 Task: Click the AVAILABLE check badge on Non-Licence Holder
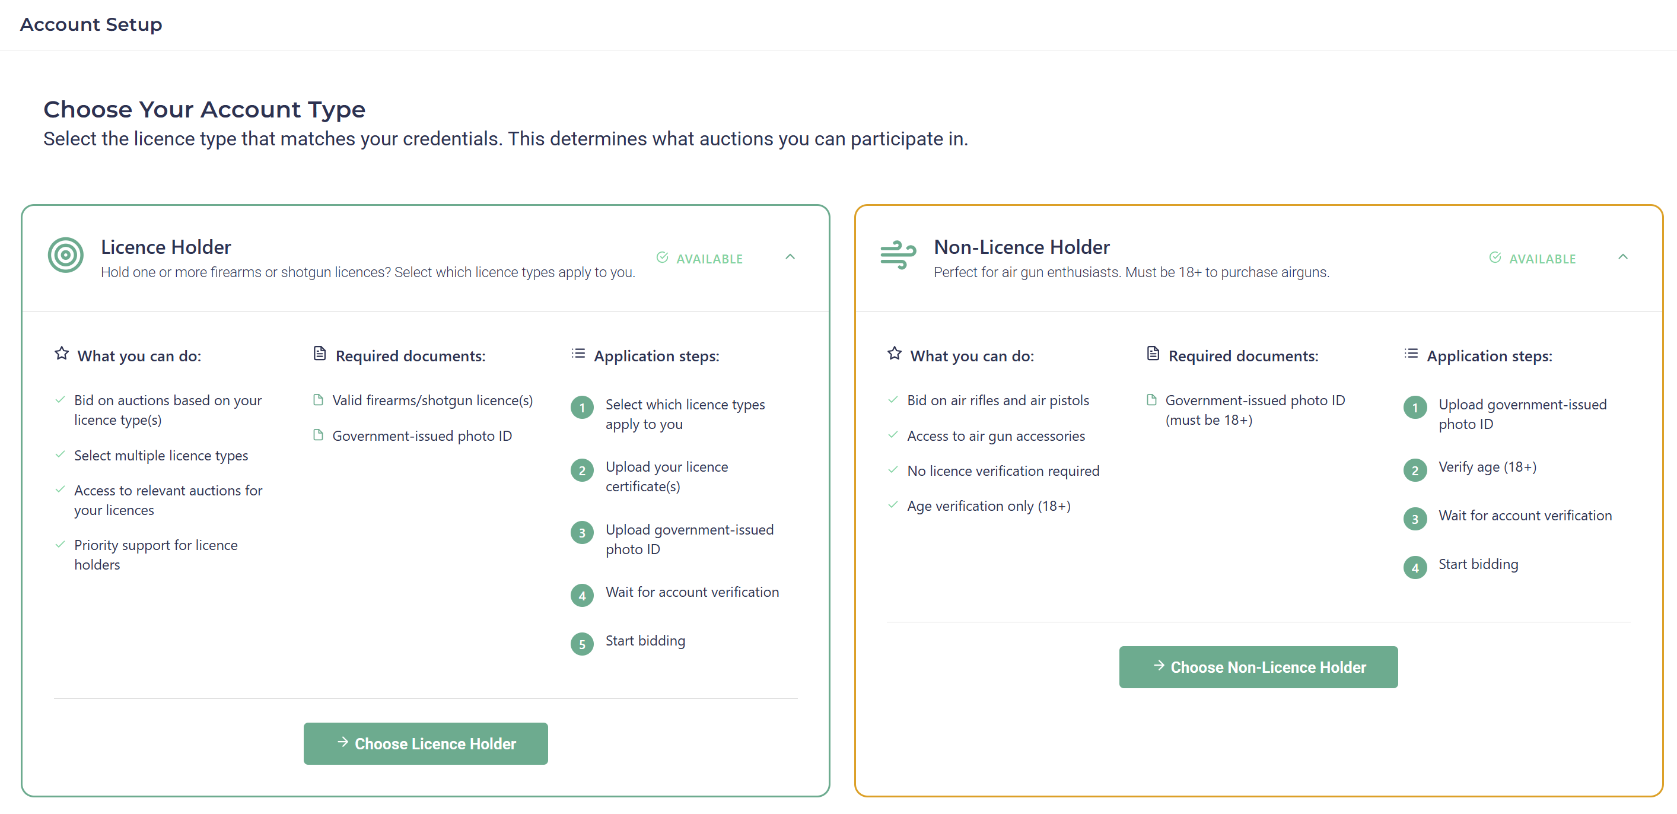click(1532, 259)
